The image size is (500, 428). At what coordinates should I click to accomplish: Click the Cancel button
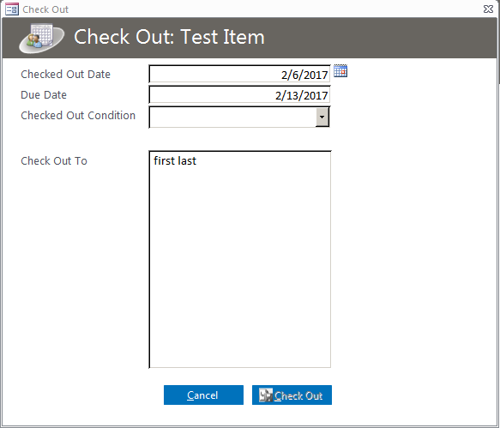pyautogui.click(x=203, y=395)
